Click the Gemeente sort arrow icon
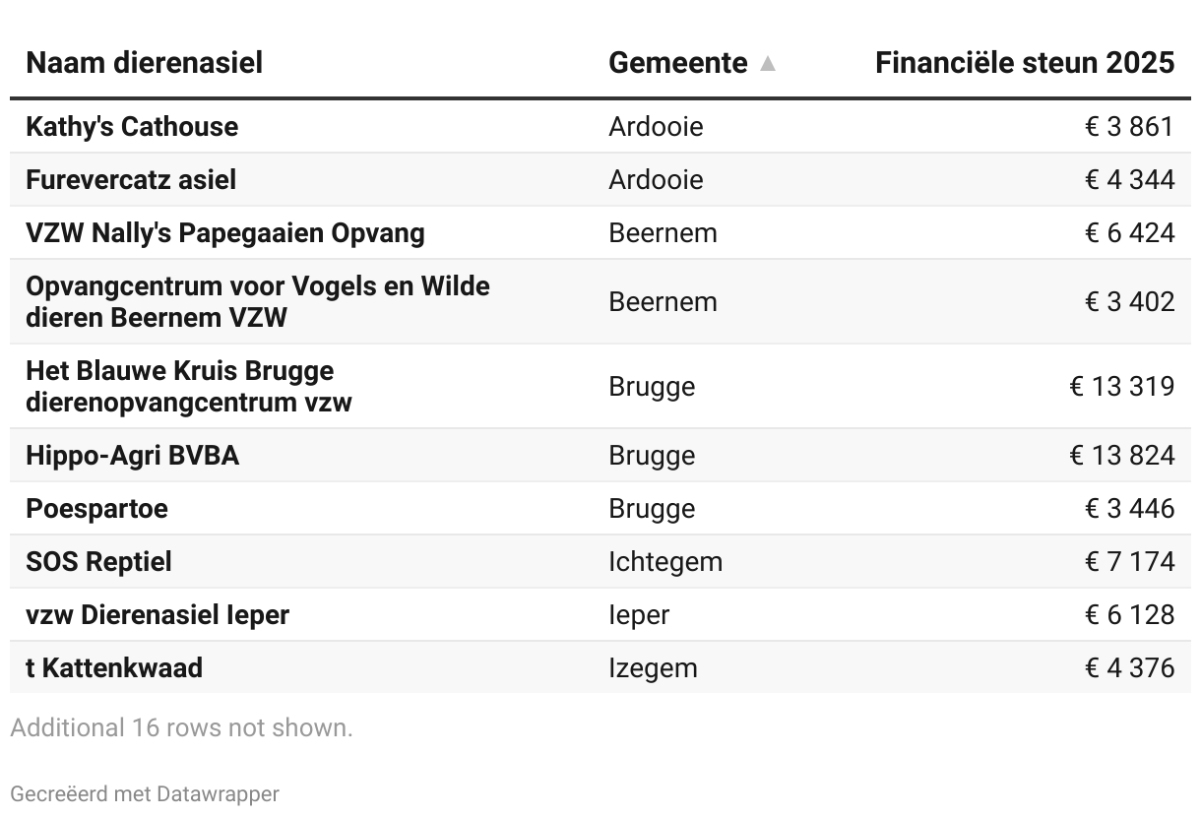1201x817 pixels. [x=768, y=64]
